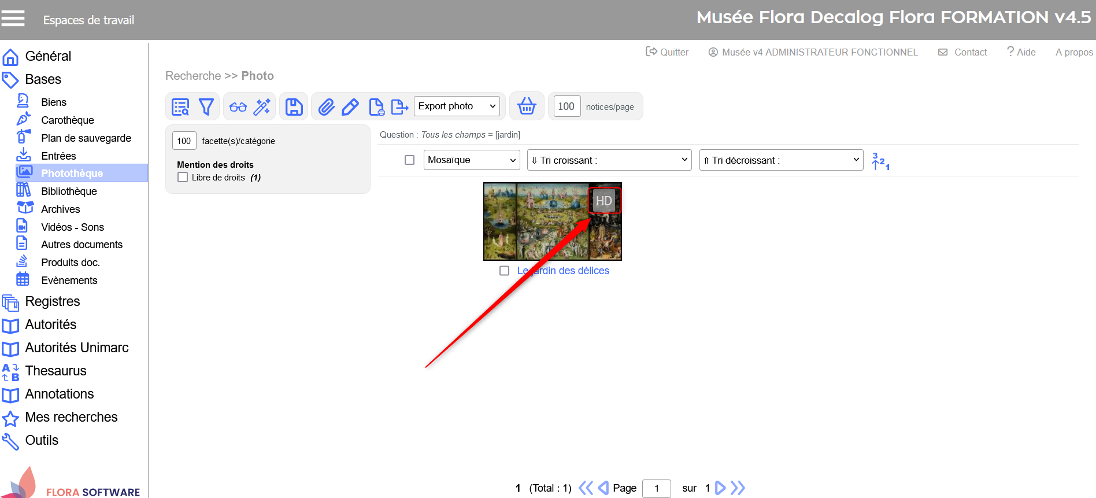Click the shopping basket icon
This screenshot has width=1096, height=498.
tap(526, 106)
